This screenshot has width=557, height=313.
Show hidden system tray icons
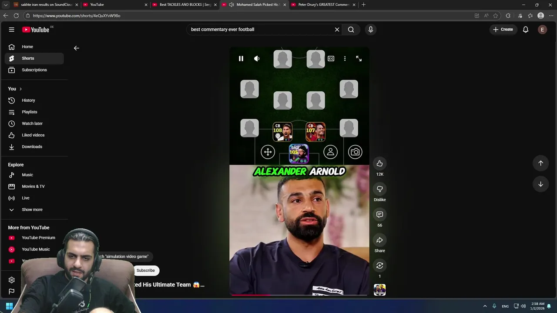pos(485,306)
